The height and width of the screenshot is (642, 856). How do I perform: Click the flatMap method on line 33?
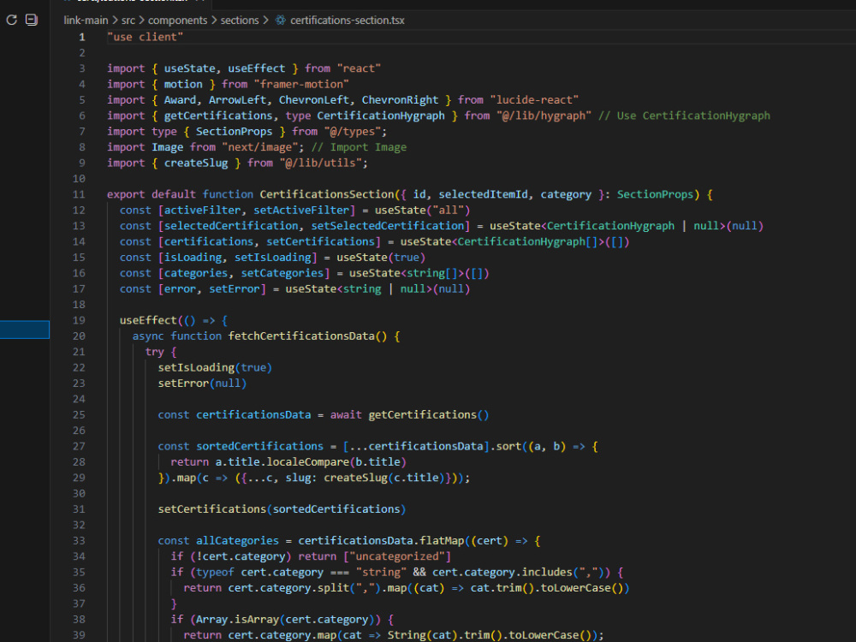[x=442, y=541]
